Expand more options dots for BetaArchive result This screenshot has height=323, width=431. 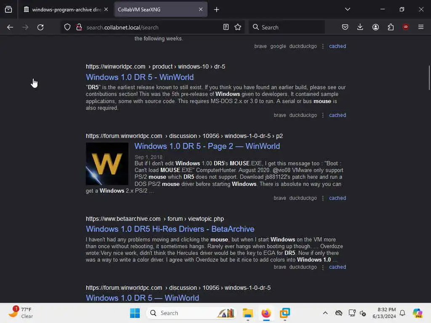(x=323, y=267)
